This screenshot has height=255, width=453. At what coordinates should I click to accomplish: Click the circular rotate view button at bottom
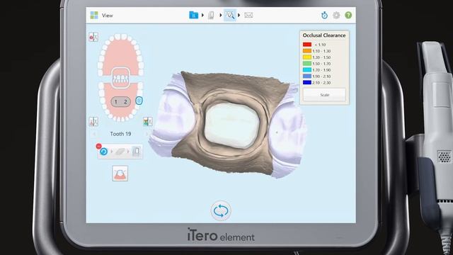tap(221, 211)
